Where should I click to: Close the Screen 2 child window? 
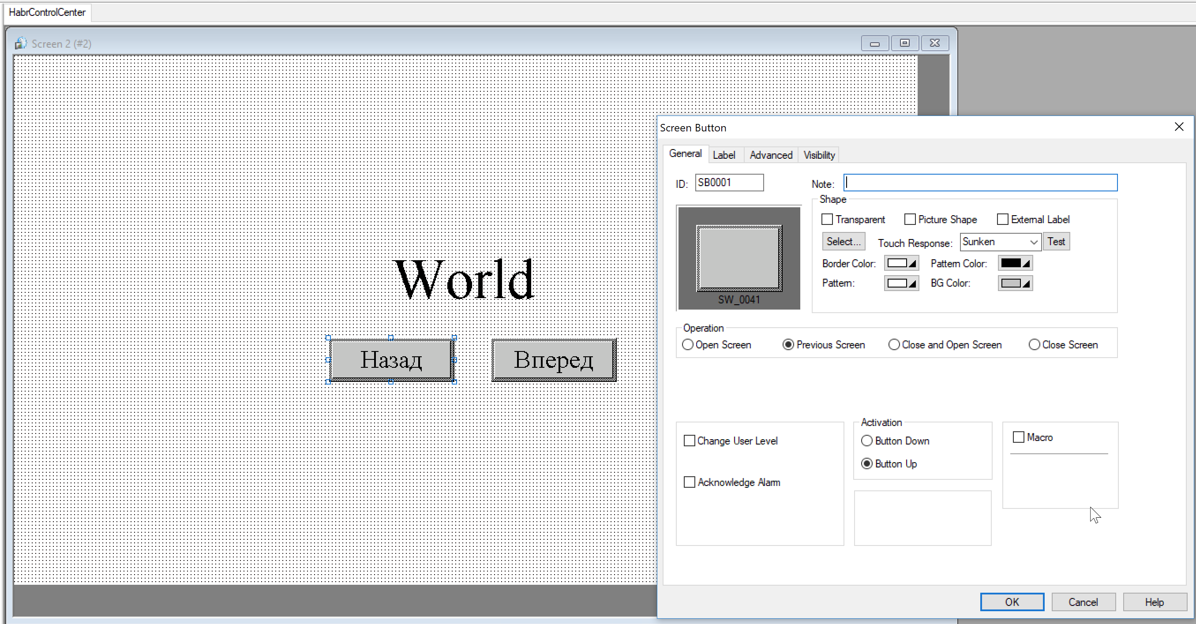[934, 43]
